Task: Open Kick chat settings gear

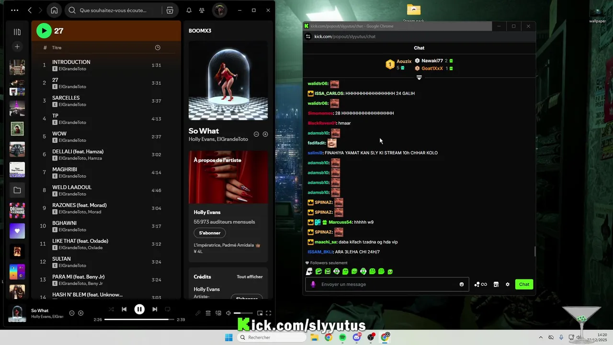Action: click(x=508, y=284)
